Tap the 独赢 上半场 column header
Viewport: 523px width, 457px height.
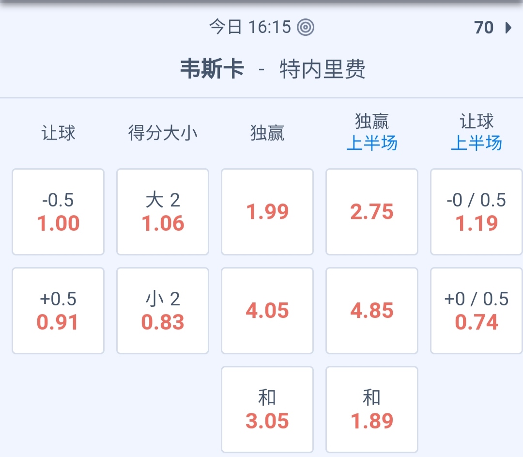[x=372, y=132]
